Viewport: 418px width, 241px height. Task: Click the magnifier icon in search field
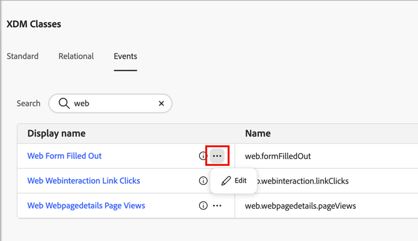[x=64, y=104]
